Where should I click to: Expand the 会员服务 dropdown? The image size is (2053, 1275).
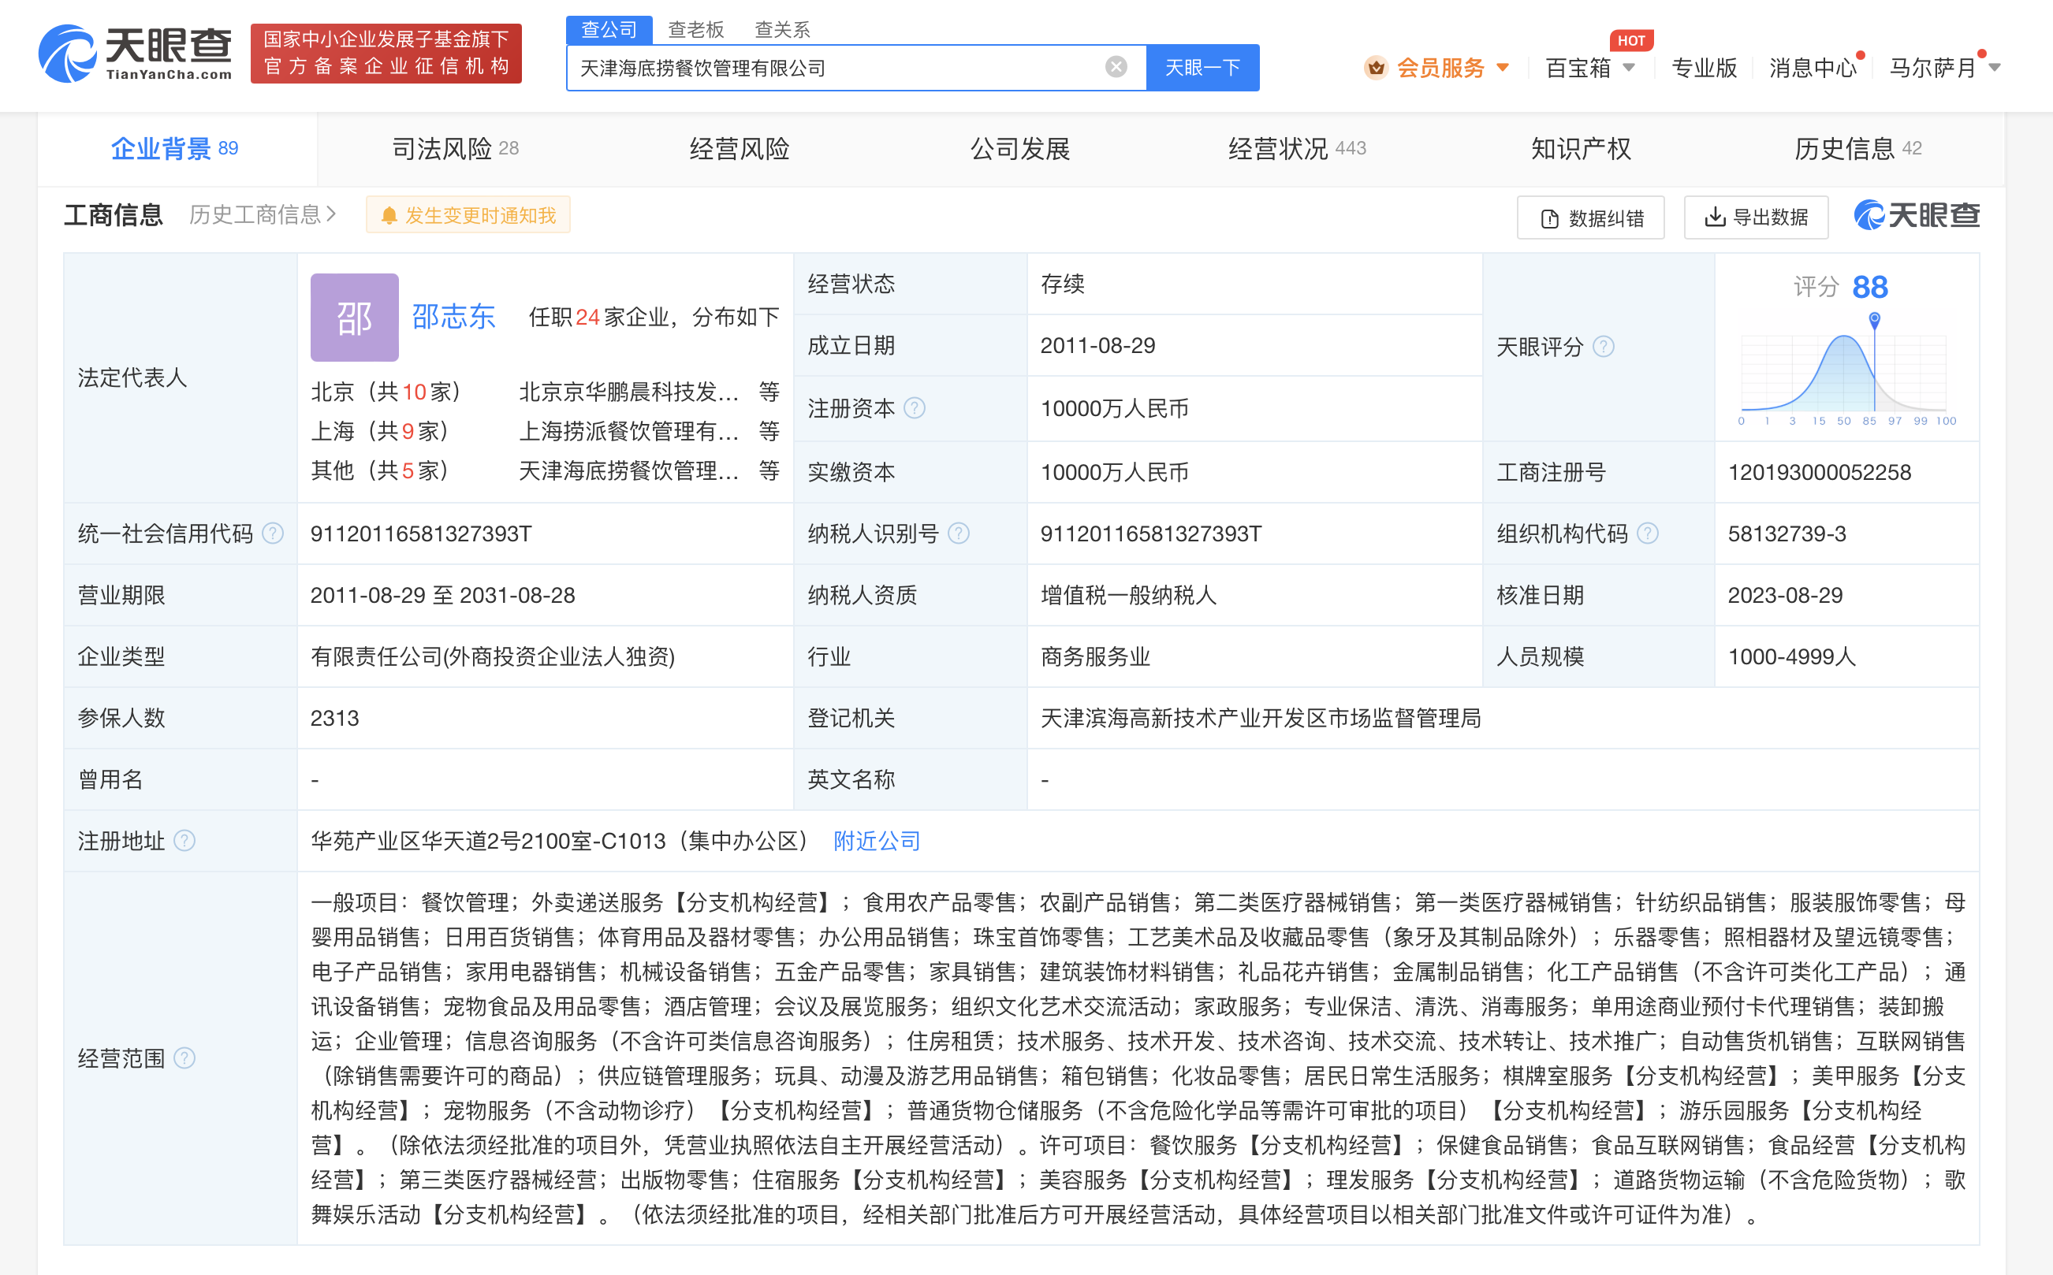(1502, 68)
